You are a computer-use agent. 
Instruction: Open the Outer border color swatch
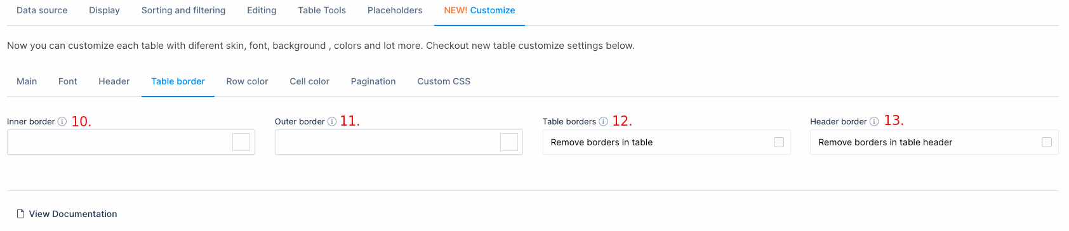tap(509, 142)
